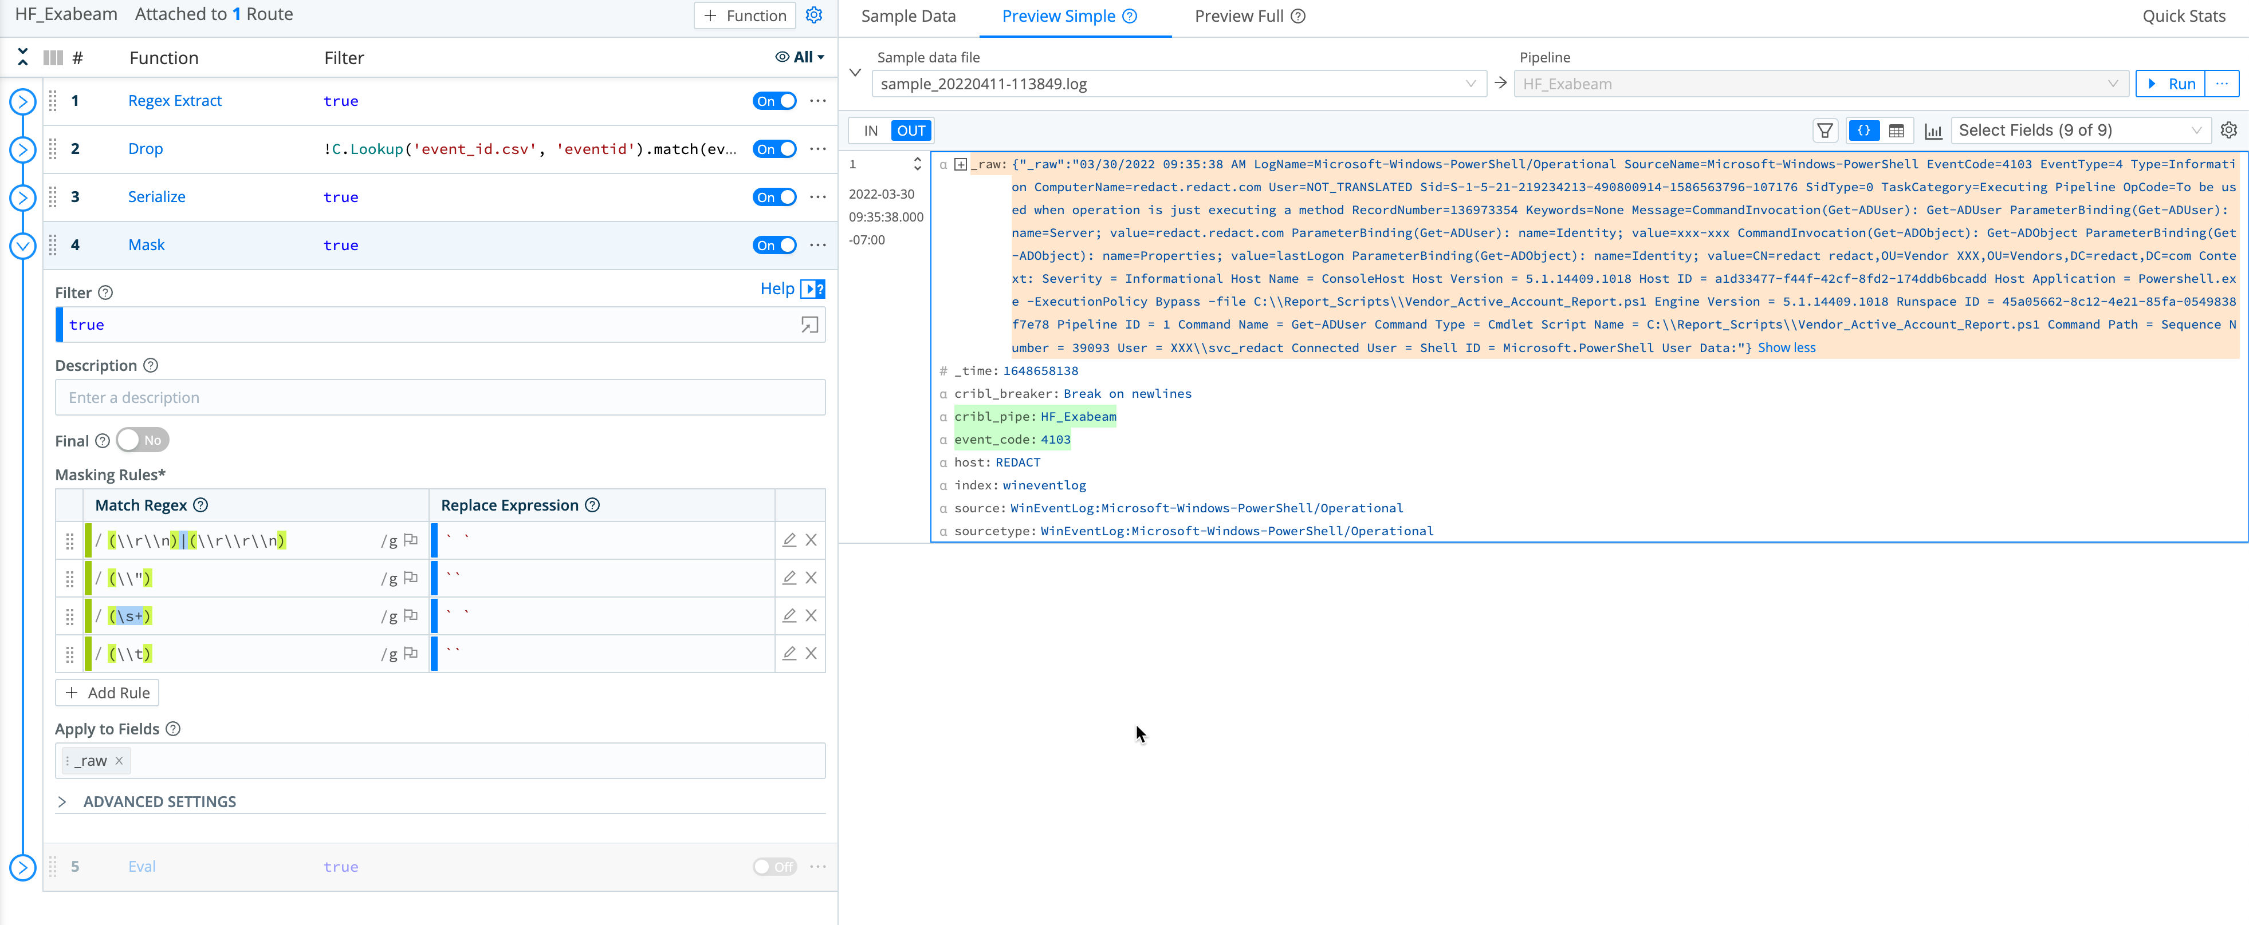2249x925 pixels.
Task: Click the flag icon on first masking rule
Action: pos(411,540)
